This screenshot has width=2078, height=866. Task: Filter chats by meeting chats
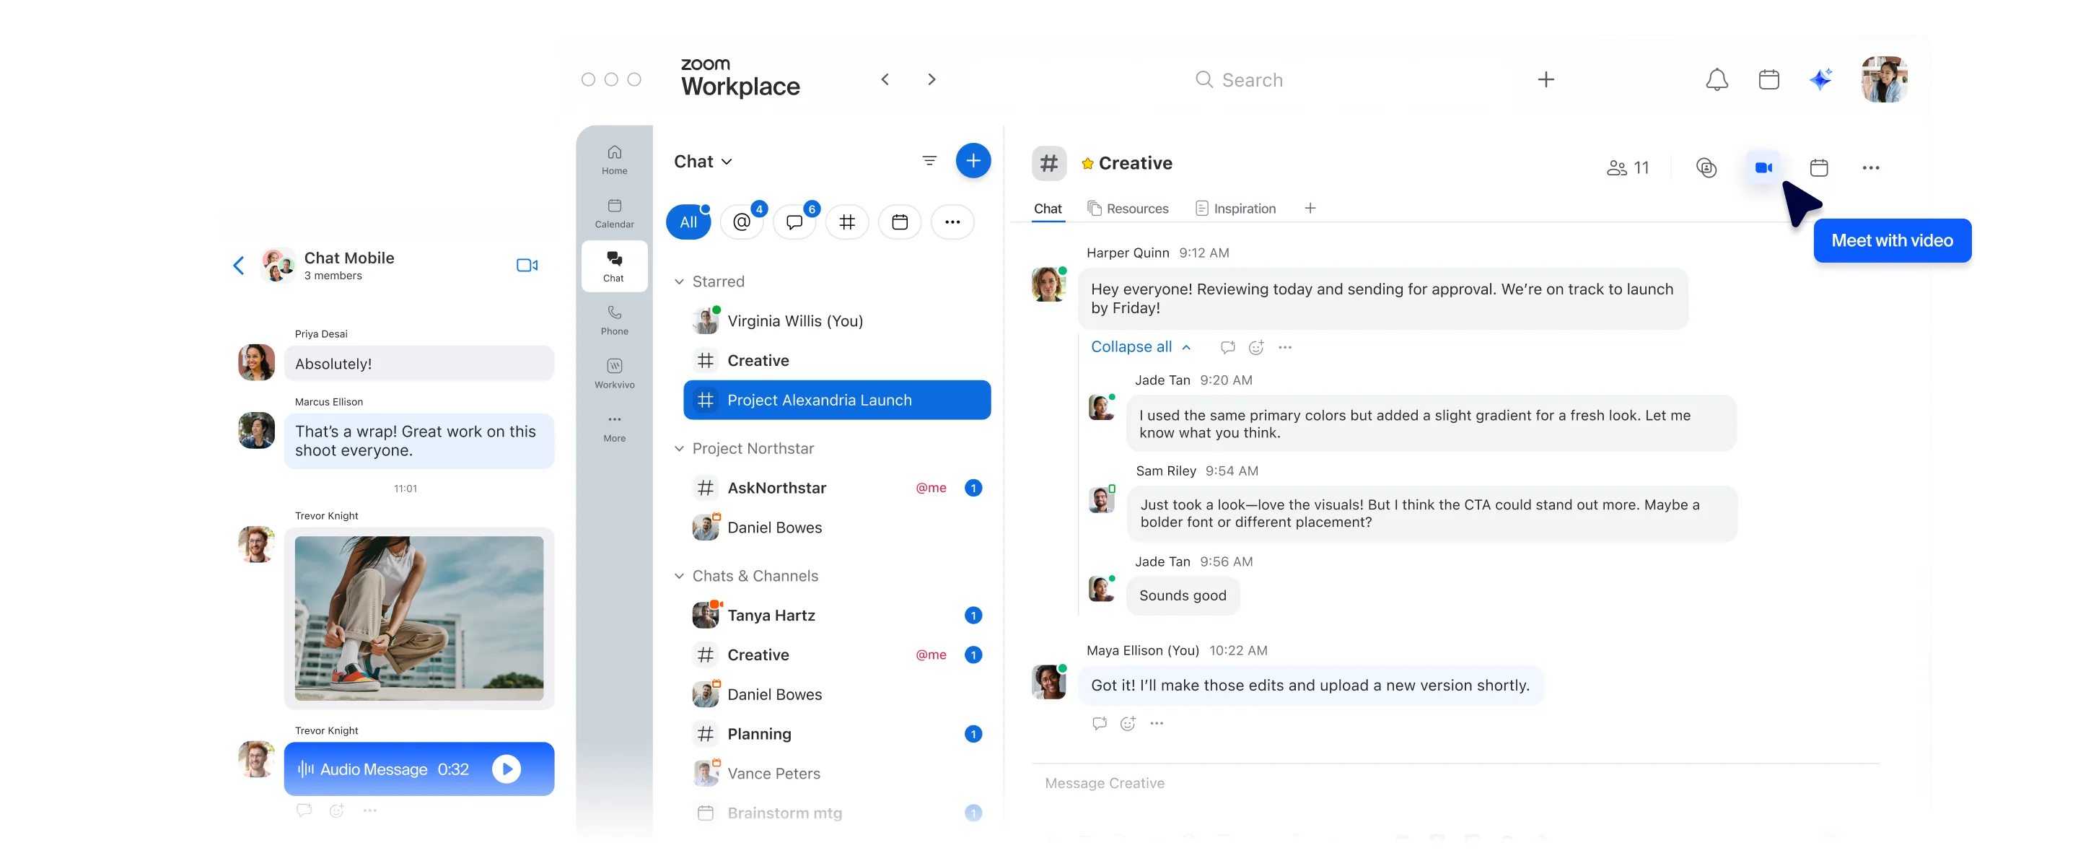click(x=900, y=222)
